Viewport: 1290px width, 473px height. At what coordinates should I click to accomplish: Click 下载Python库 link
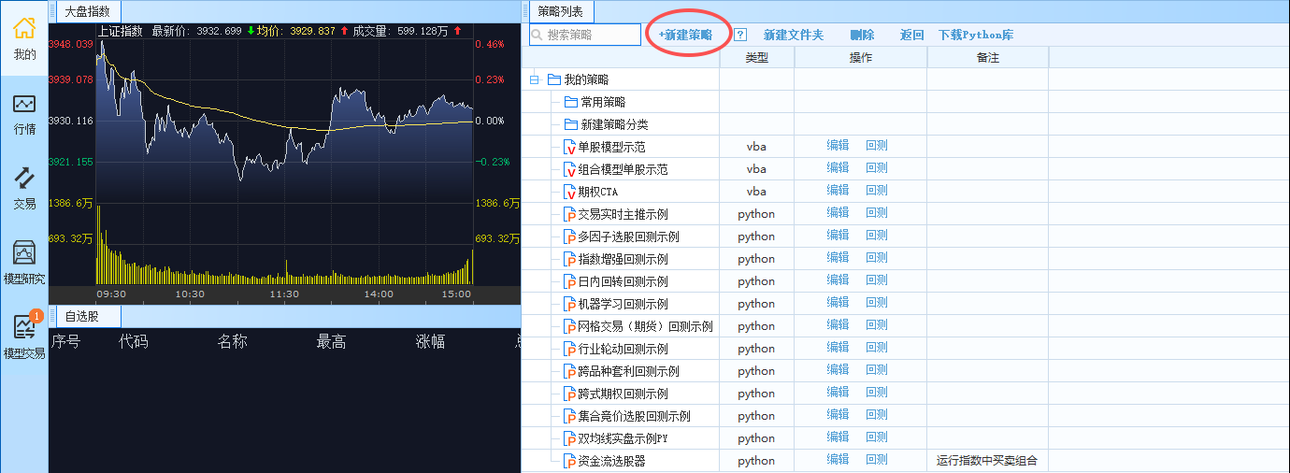(976, 35)
